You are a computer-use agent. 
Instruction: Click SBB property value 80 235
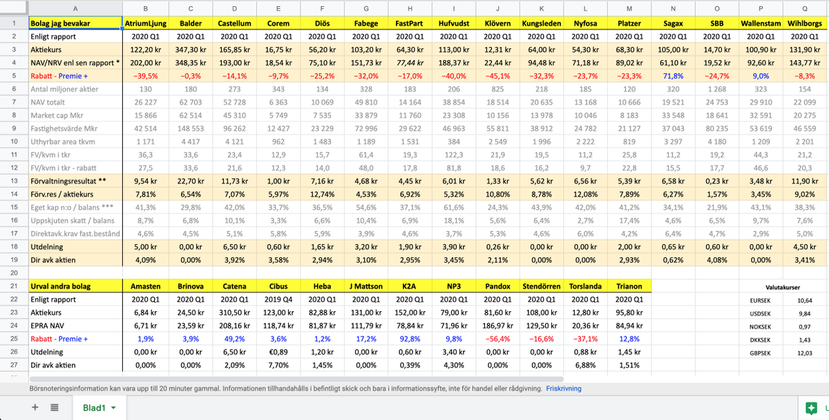[718, 128]
